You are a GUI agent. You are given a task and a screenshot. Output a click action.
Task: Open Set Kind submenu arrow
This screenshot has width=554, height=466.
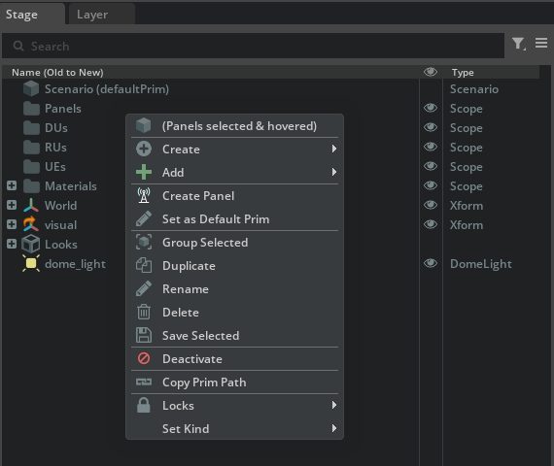pos(334,428)
